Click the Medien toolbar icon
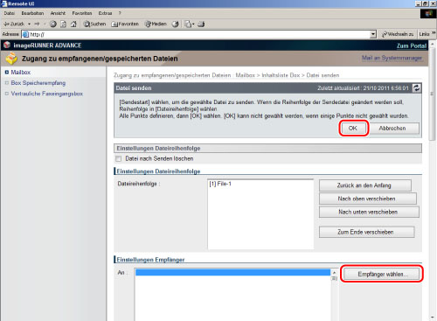The image size is (437, 321). (x=156, y=24)
